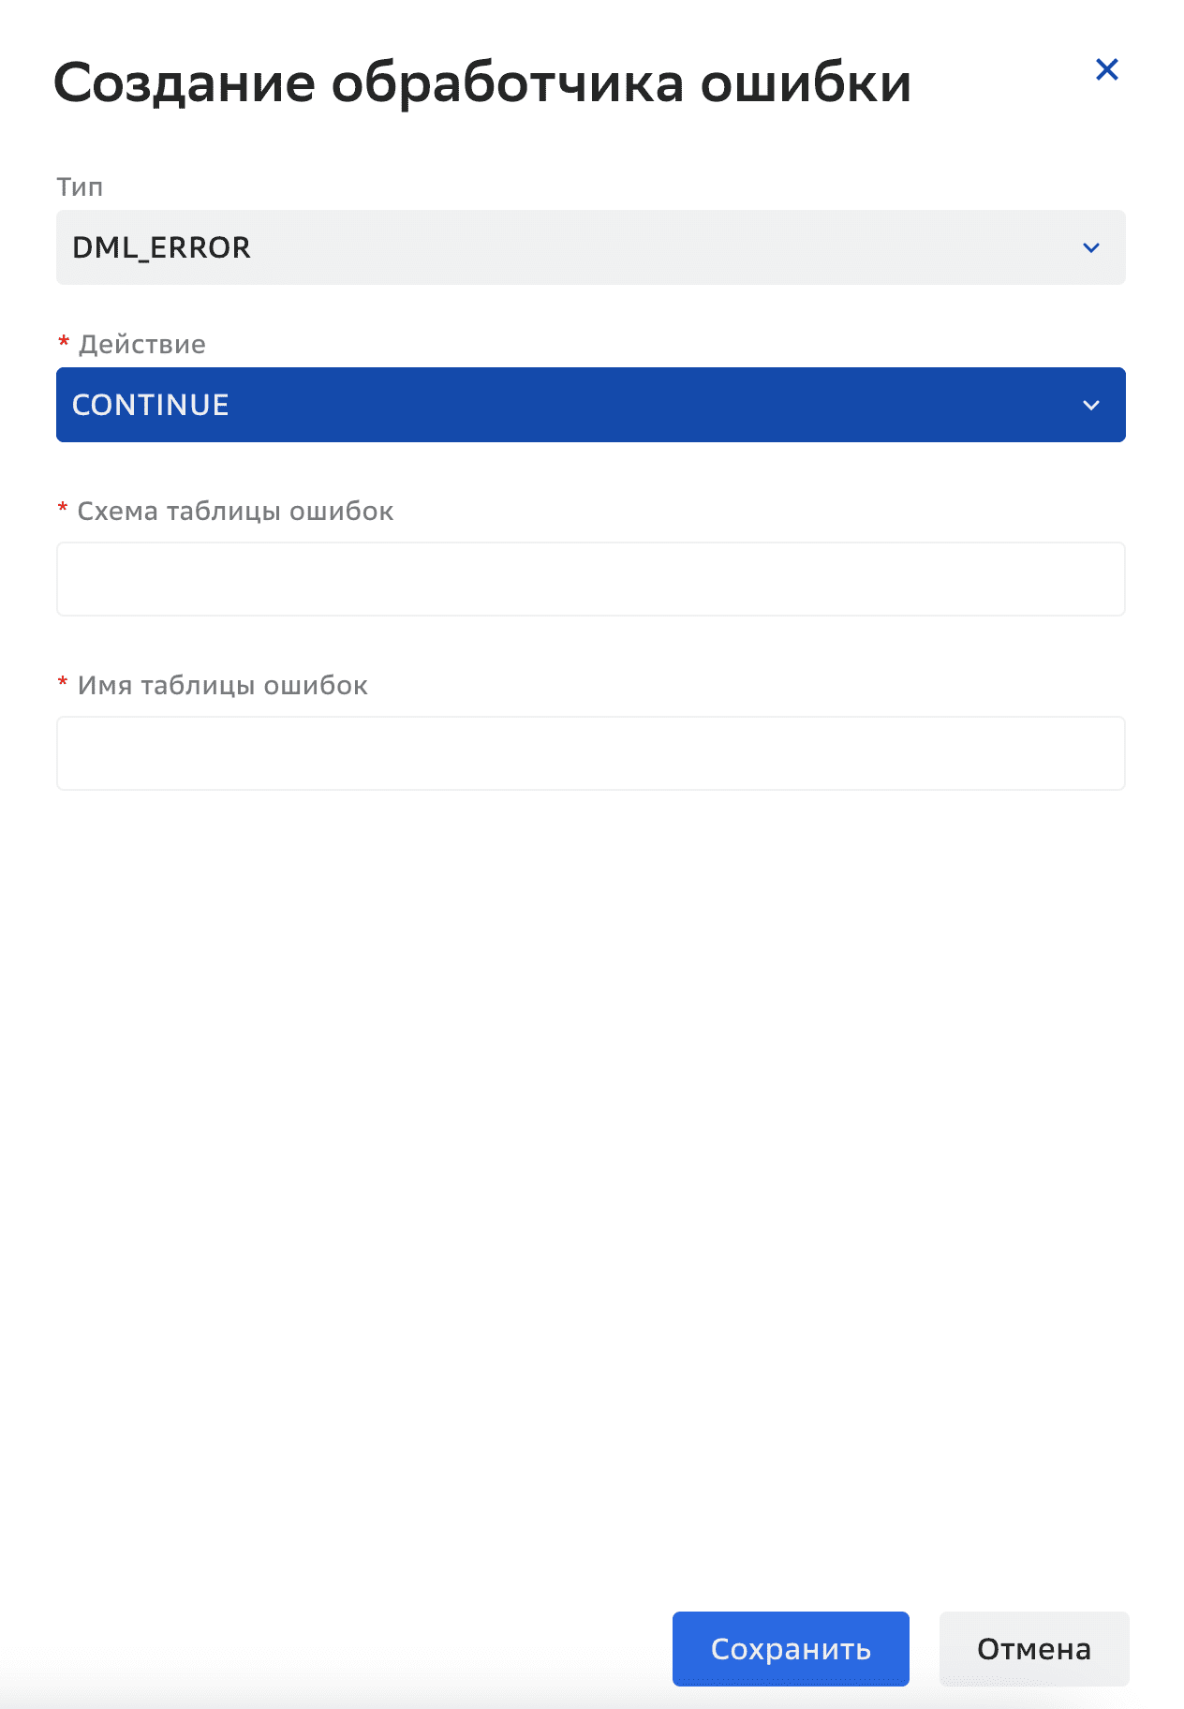Image resolution: width=1184 pixels, height=1709 pixels.
Task: Open the Действие dropdown showing CONTINUE
Action: [591, 405]
